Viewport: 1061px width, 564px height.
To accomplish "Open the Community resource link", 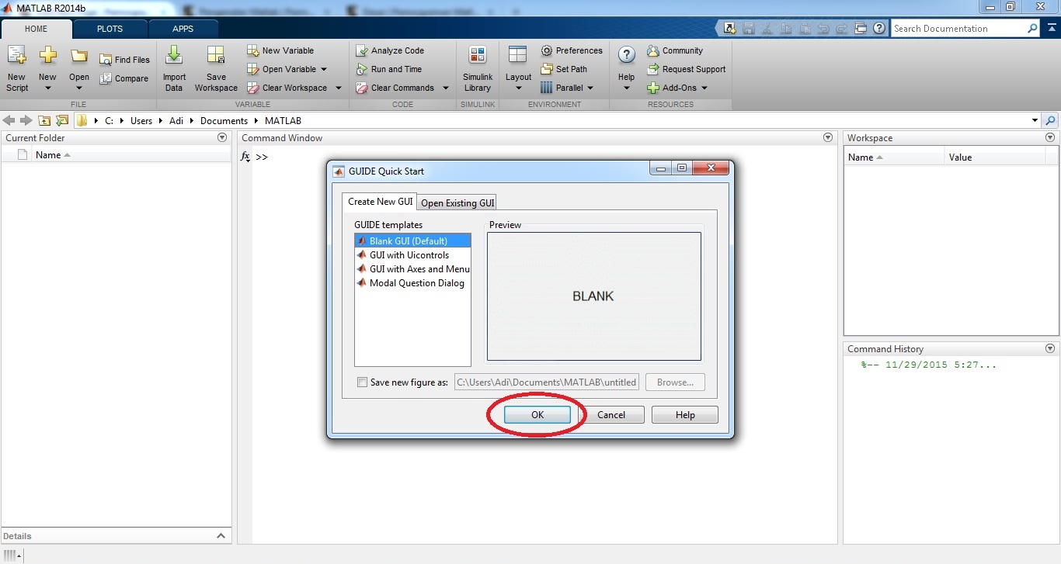I will 675,50.
